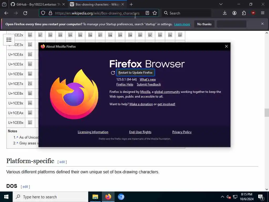Screen dimensions: 269x202
Task: Open the uBlock Origin extension icon
Action: [x=253, y=13]
